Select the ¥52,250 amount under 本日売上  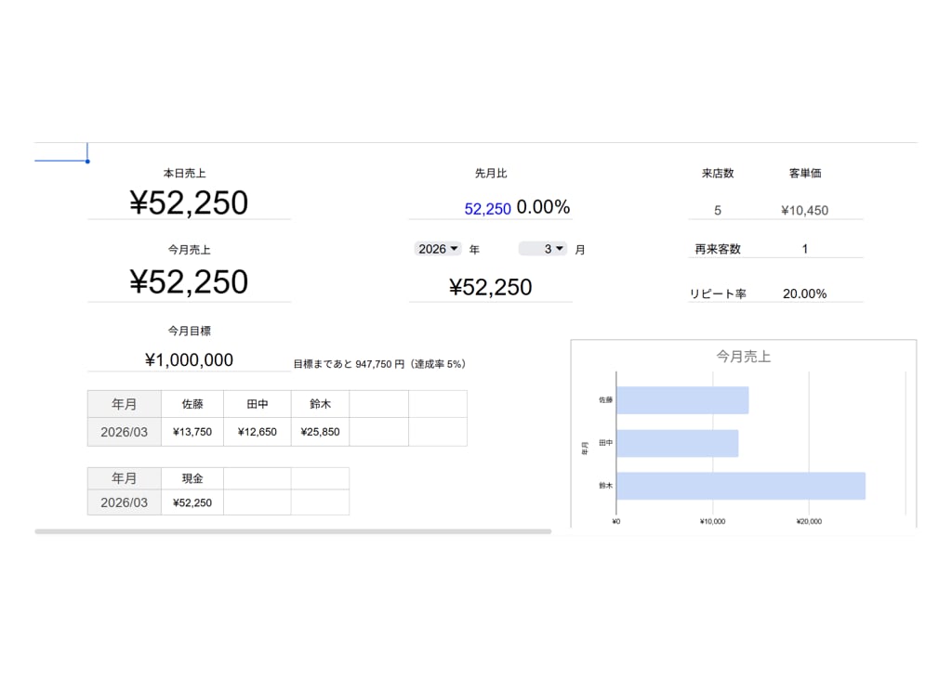click(x=189, y=202)
